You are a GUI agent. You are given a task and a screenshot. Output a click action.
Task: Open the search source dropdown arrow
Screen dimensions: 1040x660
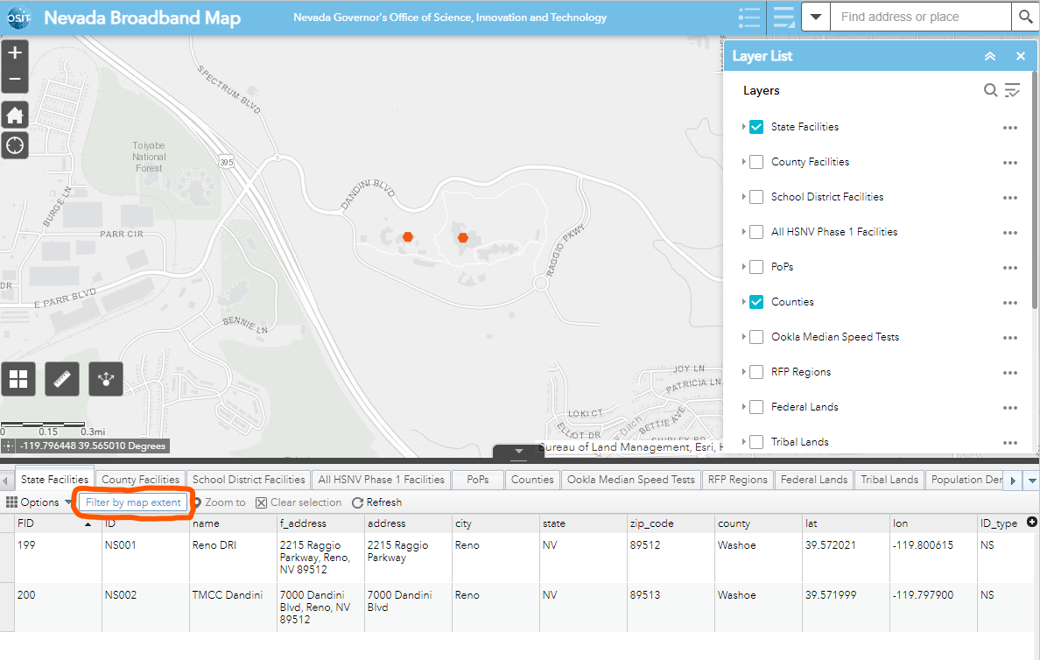[814, 17]
